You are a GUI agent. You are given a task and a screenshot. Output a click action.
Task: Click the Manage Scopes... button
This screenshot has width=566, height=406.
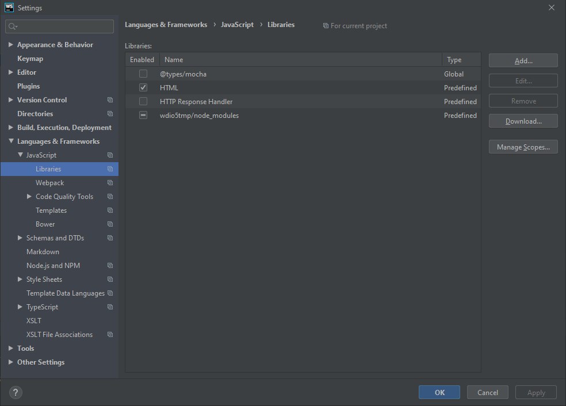[x=523, y=147]
